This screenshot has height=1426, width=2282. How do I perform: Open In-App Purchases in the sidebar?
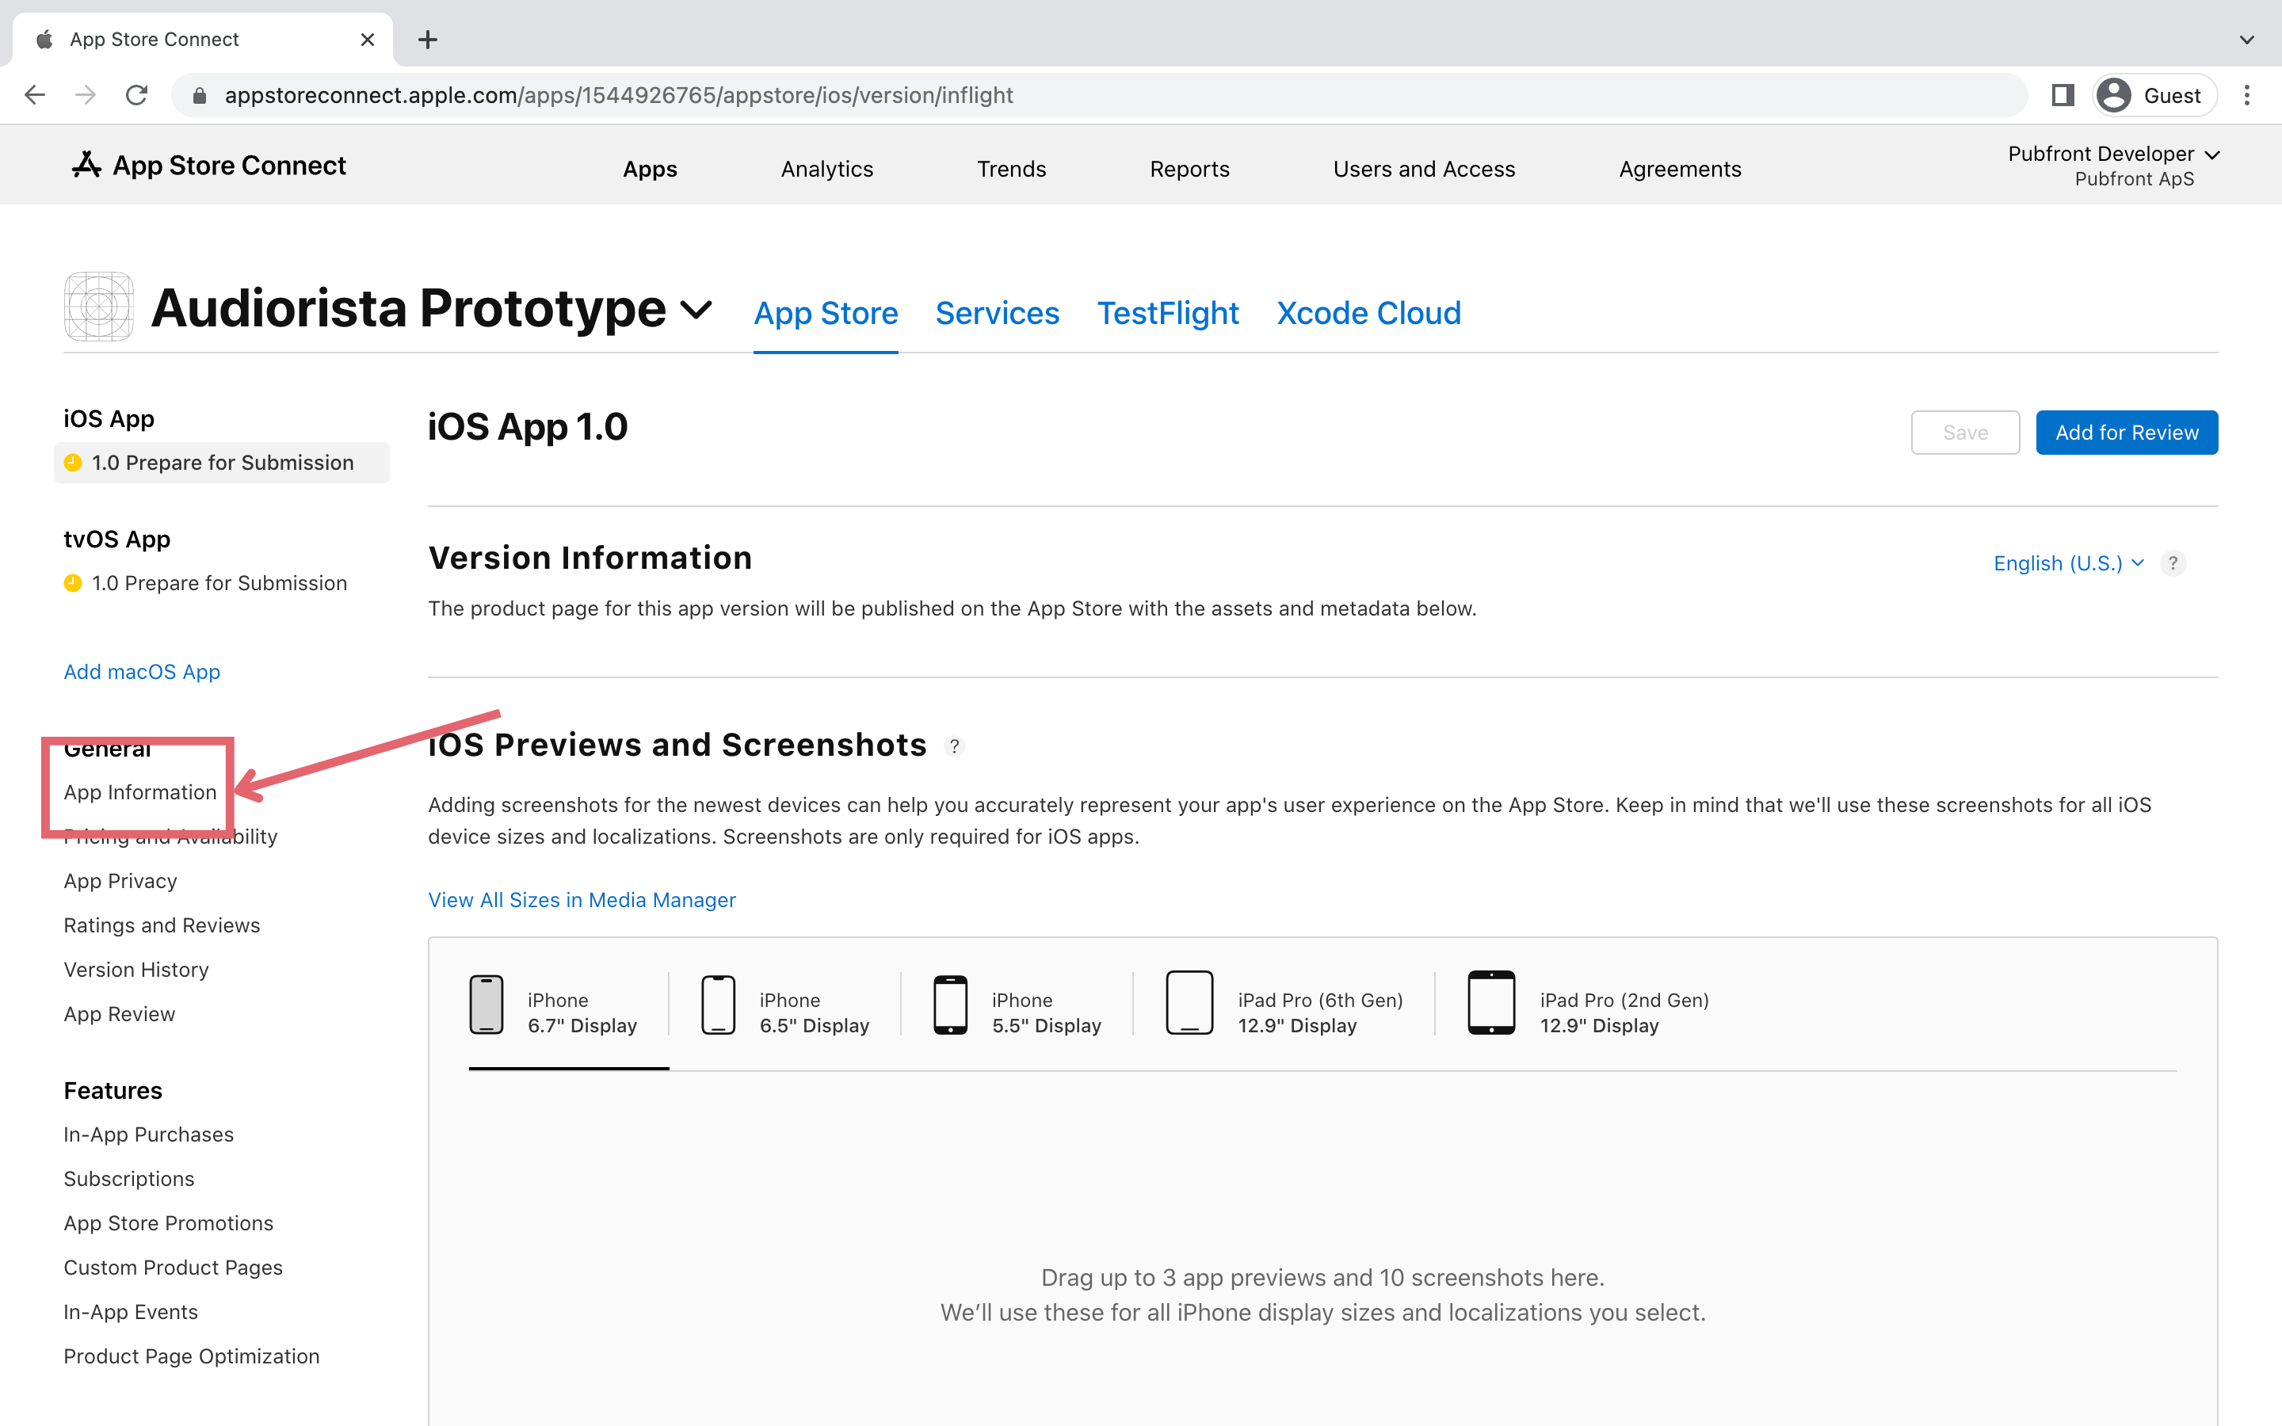point(148,1134)
